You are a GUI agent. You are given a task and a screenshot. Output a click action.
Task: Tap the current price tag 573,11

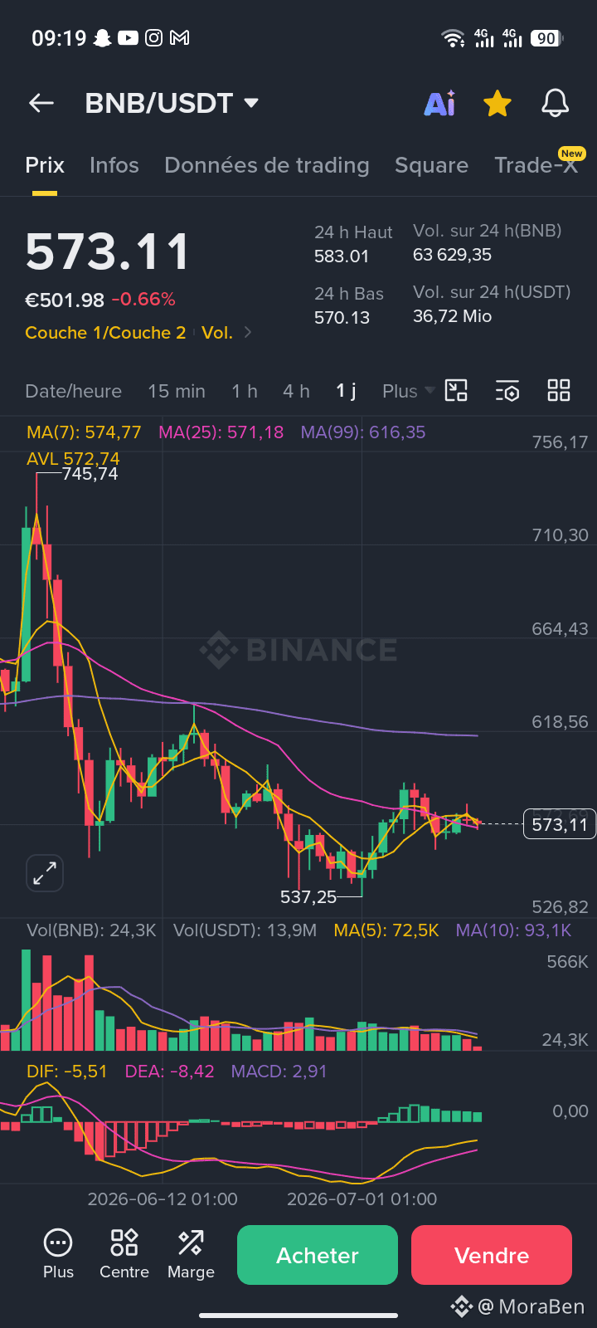click(x=560, y=824)
